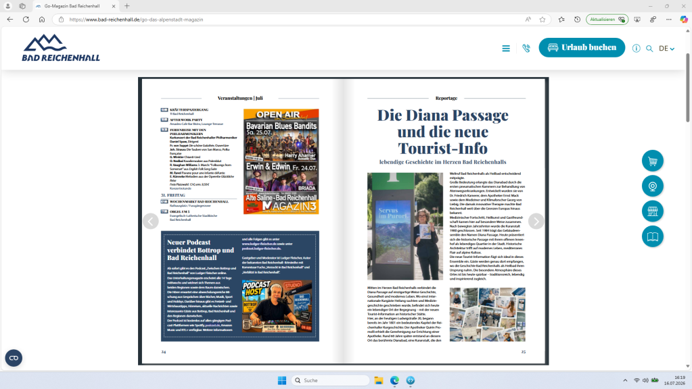Click the Podcast Host studio image
692x389 pixels.
pos(277,307)
